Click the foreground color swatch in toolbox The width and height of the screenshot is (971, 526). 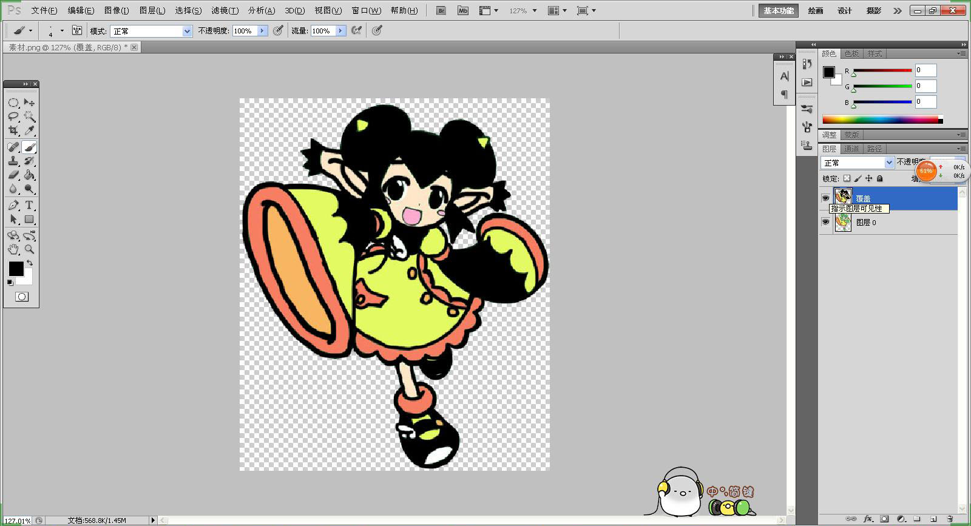16,269
